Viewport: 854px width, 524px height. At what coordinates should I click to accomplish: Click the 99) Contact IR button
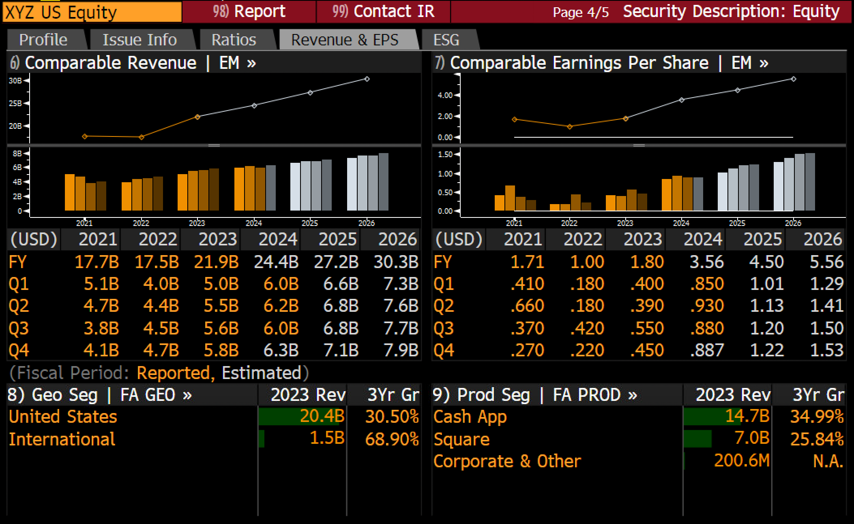pyautogui.click(x=384, y=11)
